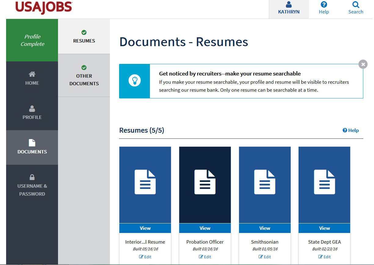This screenshot has width=374, height=265.
Task: Go to HOME in the sidebar
Action: (x=32, y=79)
